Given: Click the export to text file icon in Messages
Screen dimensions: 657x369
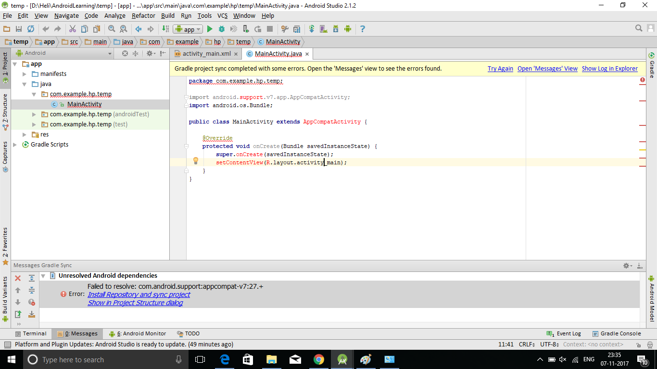Looking at the screenshot, I should pos(18,314).
